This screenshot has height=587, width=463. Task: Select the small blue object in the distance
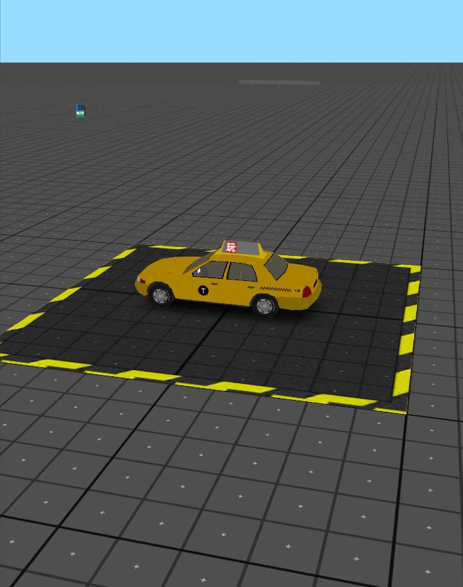point(81,111)
